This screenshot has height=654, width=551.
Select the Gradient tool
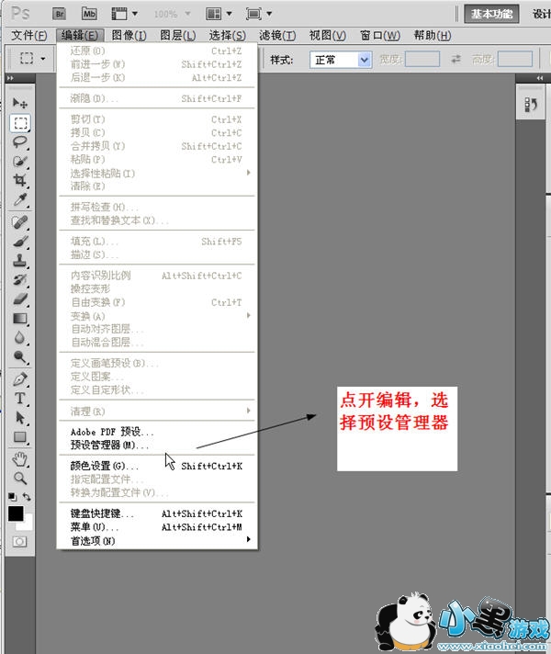click(x=19, y=318)
